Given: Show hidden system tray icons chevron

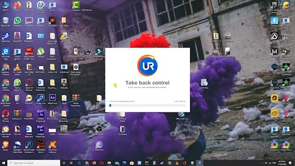Looking at the screenshot, I should [262, 163].
